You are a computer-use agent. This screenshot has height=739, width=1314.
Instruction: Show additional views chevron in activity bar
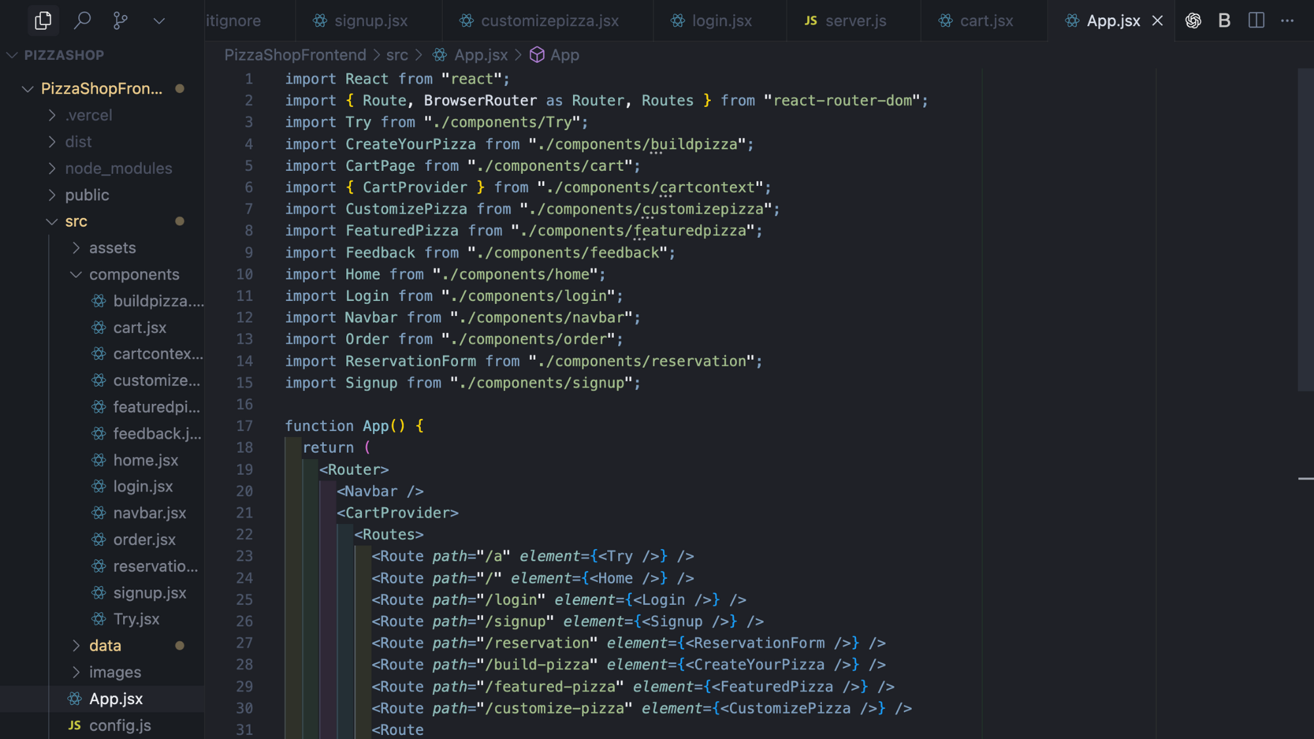coord(158,20)
